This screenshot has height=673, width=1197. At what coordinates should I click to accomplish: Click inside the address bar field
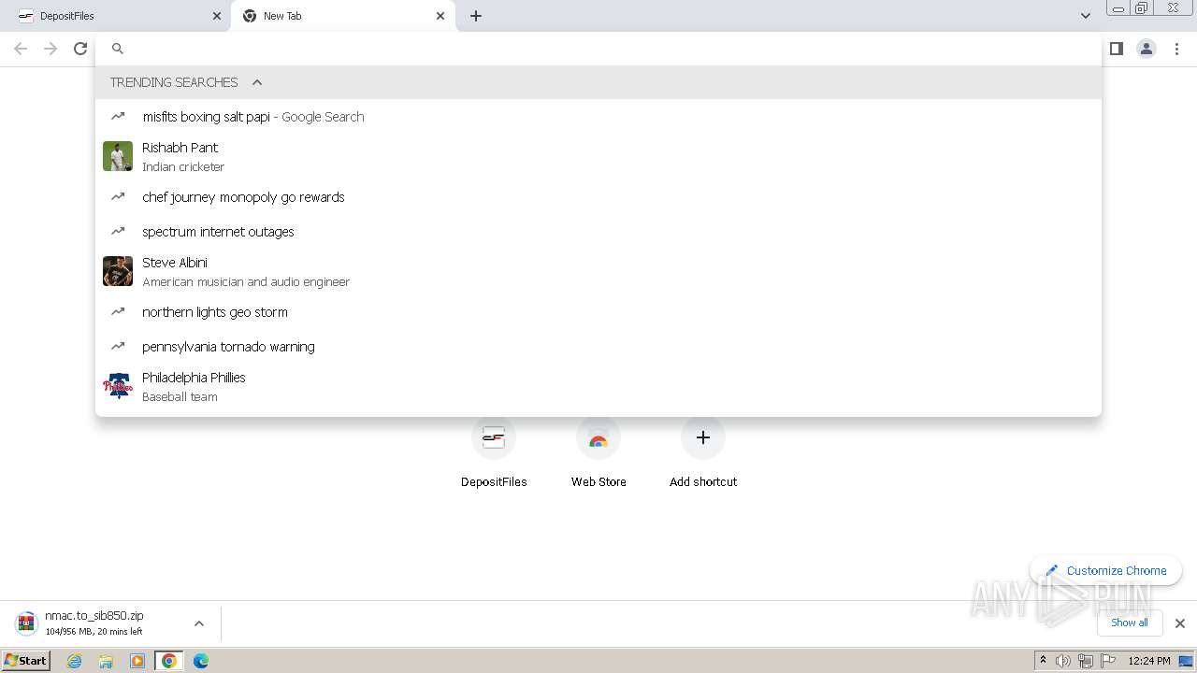tap(598, 49)
